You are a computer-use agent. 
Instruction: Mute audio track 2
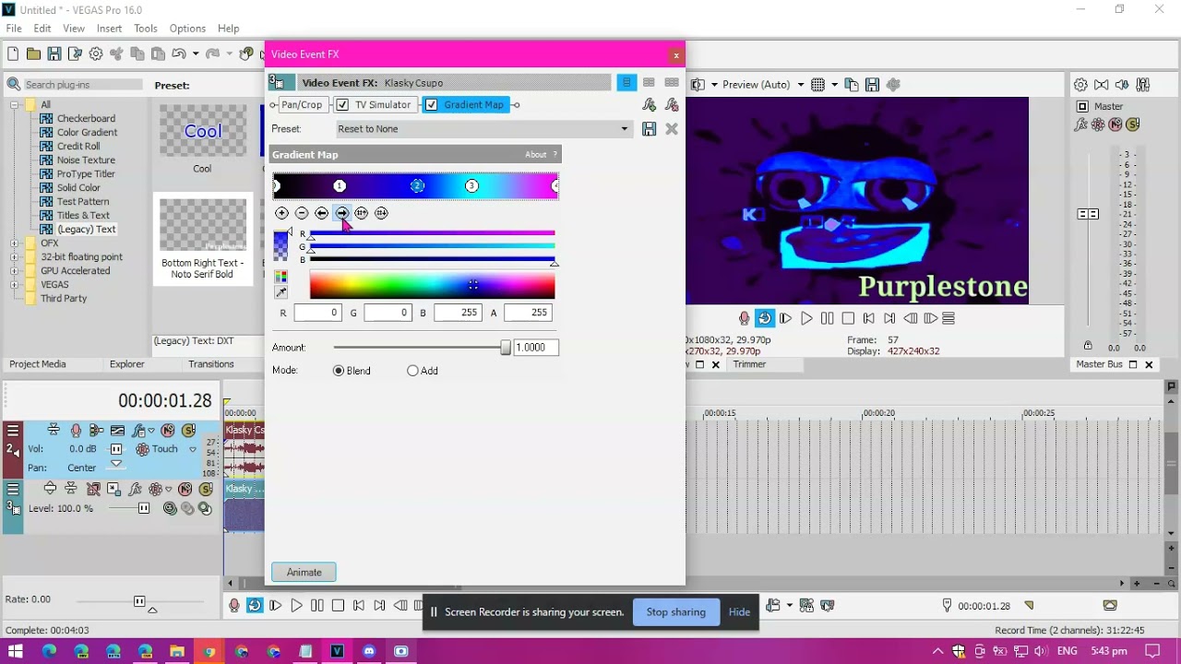point(167,431)
